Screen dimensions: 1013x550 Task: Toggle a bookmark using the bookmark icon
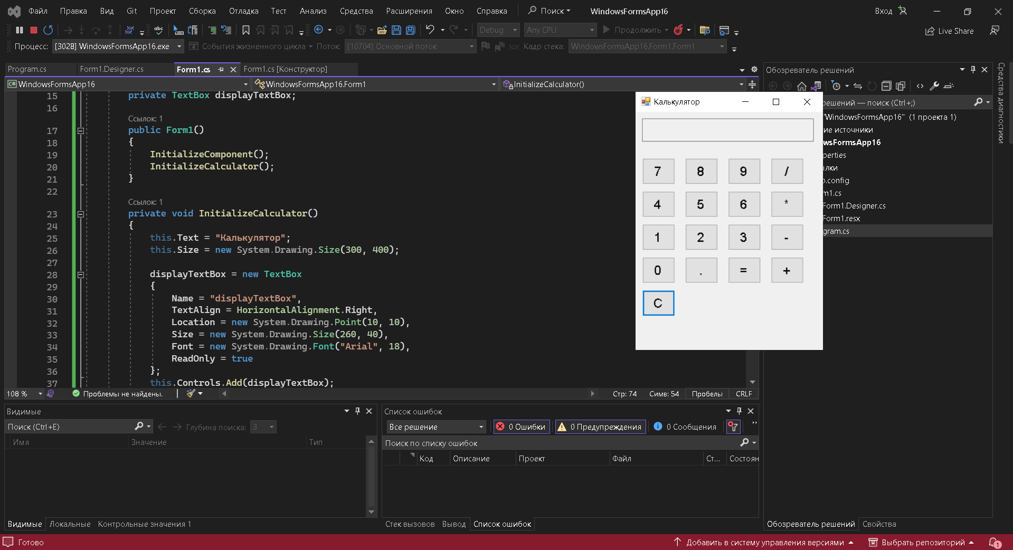pos(246,30)
